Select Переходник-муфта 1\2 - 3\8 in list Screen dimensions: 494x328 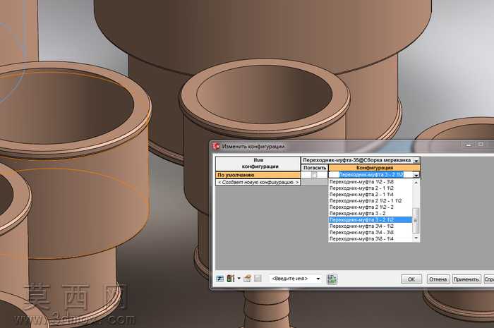(x=370, y=181)
